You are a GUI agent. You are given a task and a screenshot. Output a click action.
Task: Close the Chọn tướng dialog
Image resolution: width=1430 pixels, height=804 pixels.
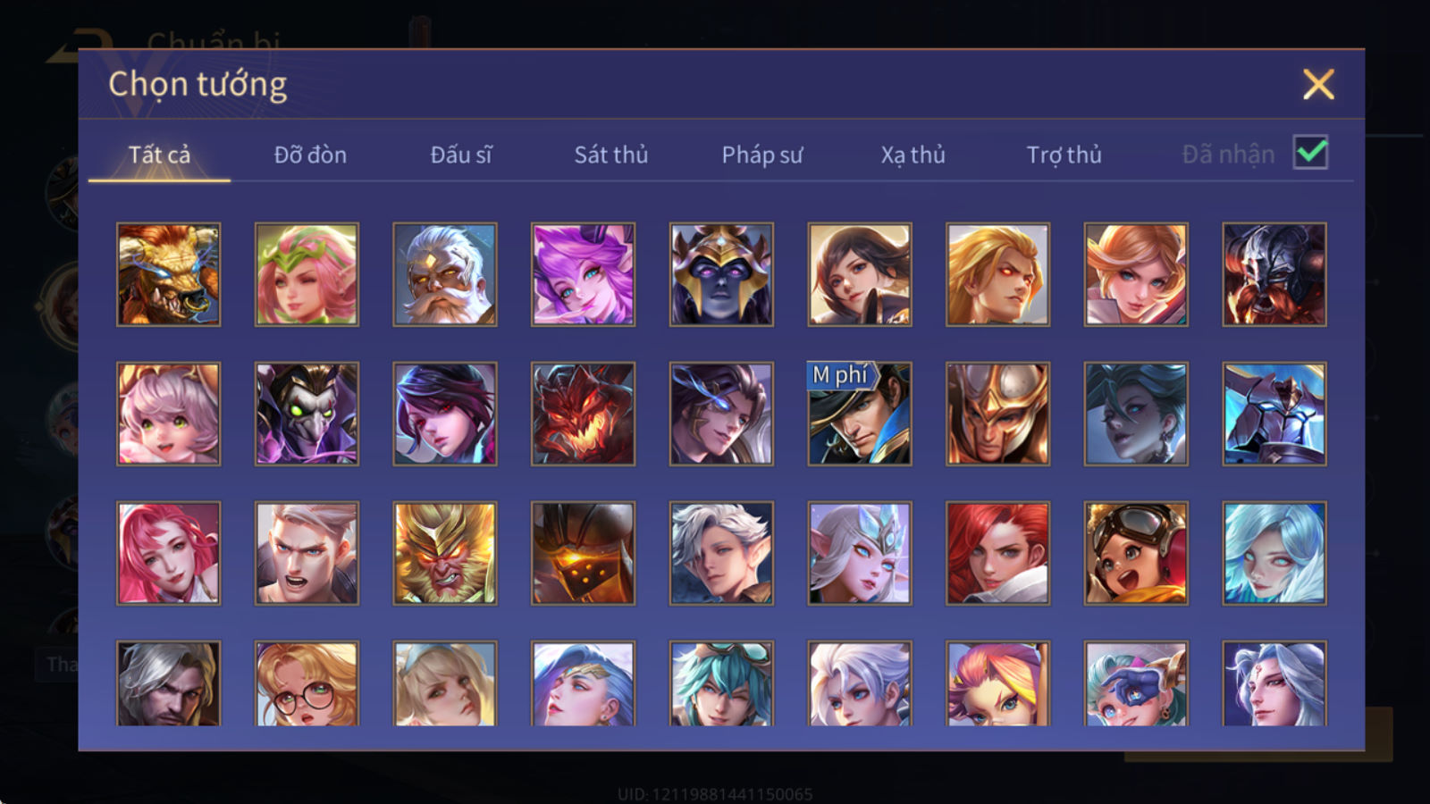point(1318,84)
